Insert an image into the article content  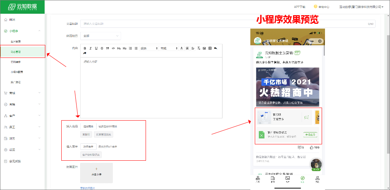(x=204, y=48)
